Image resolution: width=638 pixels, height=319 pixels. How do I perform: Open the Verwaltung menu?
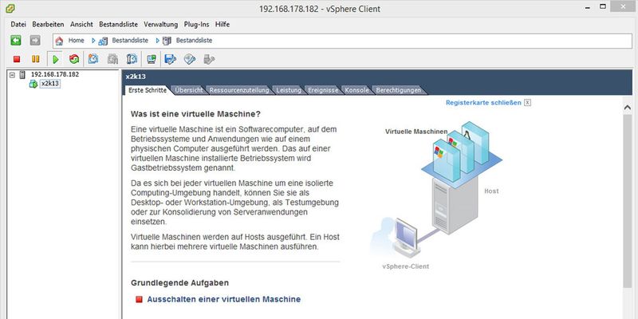pyautogui.click(x=161, y=25)
